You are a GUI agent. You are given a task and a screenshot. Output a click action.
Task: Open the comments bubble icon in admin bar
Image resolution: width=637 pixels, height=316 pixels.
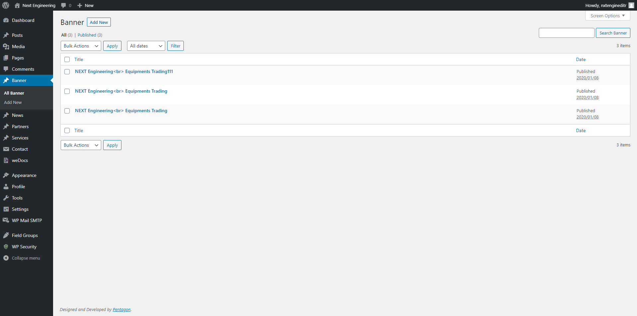(x=64, y=5)
